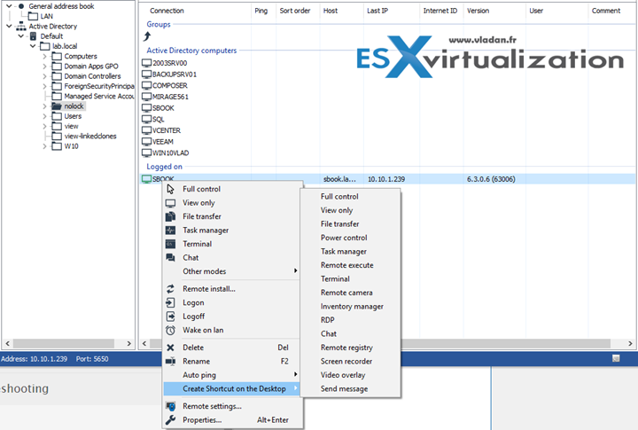Collapse the Default tree node
Screen dimensions: 638x430
point(21,36)
